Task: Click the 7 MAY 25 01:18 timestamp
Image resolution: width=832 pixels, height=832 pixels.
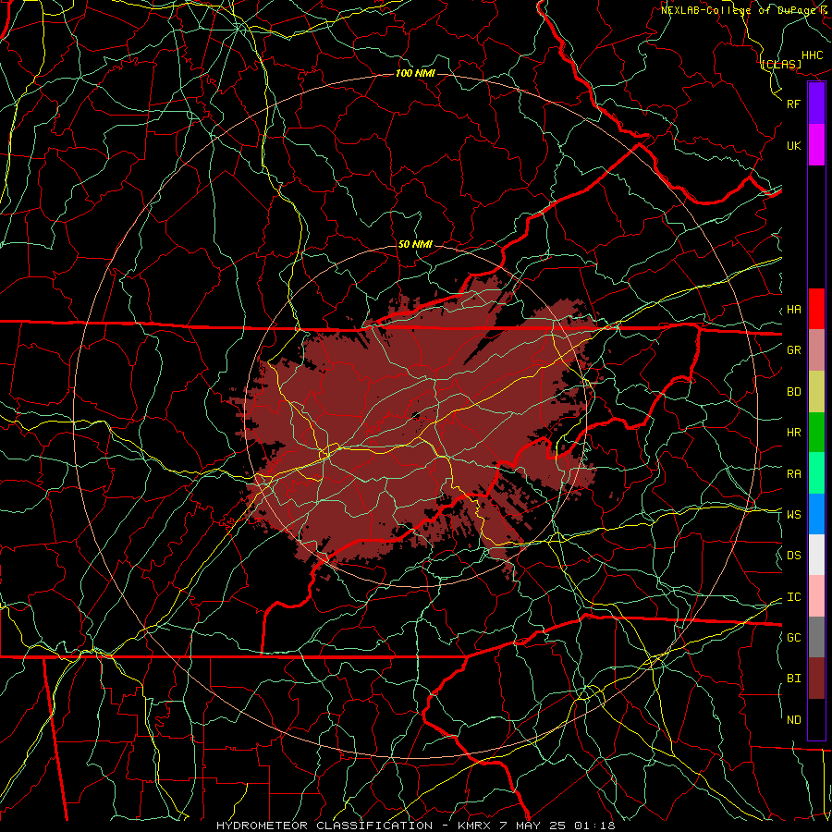Action: [557, 826]
